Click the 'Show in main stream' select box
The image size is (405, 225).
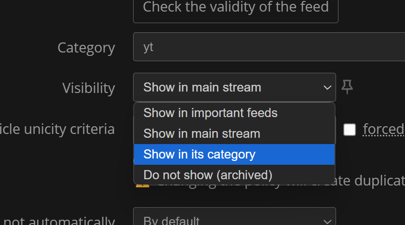234,87
